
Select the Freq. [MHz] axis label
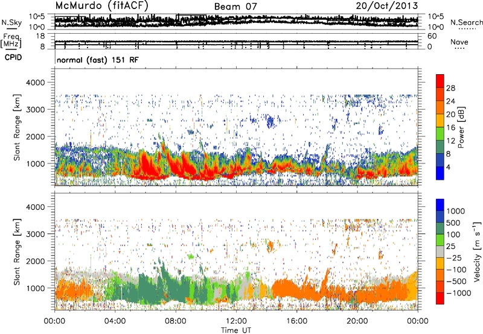(11, 42)
